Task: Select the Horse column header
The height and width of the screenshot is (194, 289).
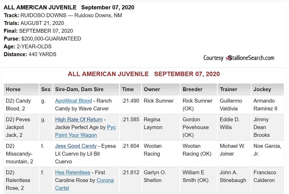Action: tap(21, 89)
